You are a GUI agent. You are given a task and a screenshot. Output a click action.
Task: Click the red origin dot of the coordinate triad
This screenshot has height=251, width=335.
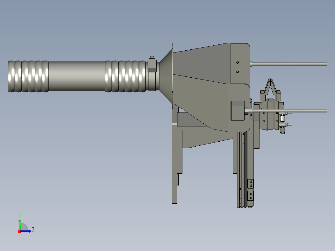[x=19, y=231]
